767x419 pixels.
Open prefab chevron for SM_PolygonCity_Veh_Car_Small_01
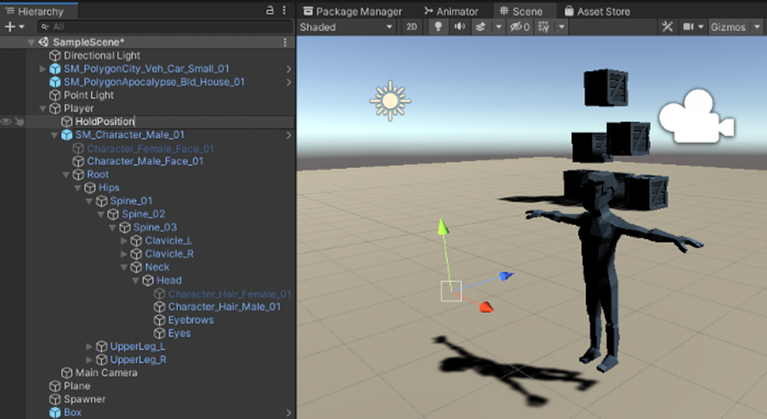[288, 69]
